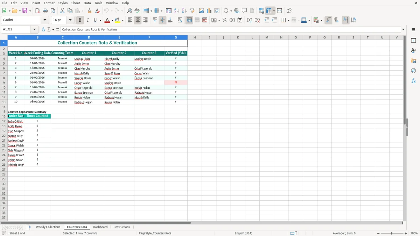This screenshot has width=420, height=236.
Task: Click the Print icon
Action: [x=45, y=11]
